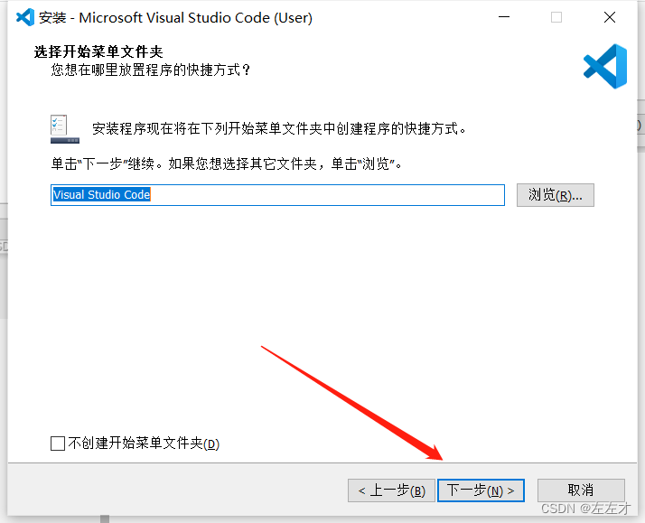Screen dimensions: 645x523
Task: Click the setup checklist wizard icon
Action: (x=64, y=128)
